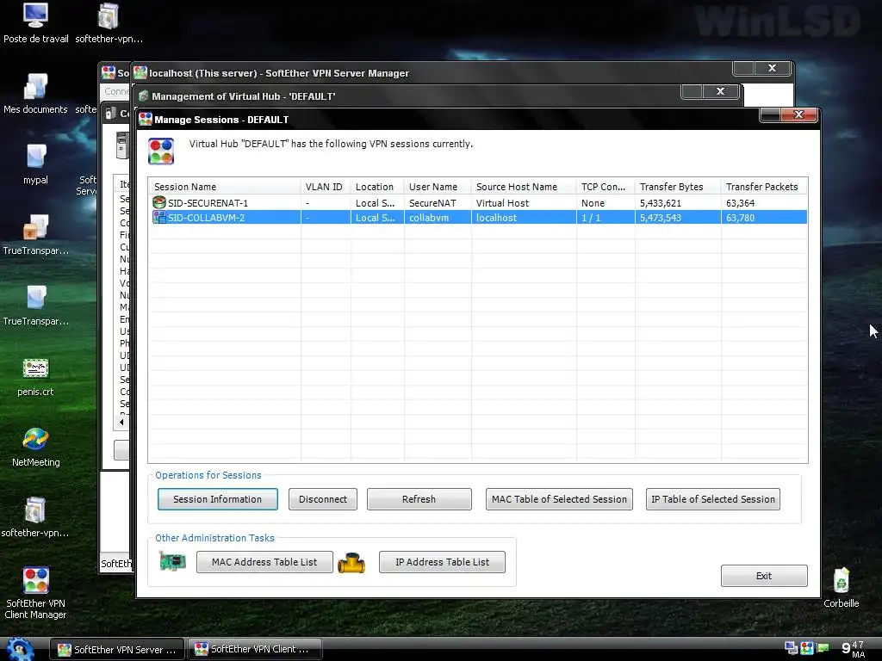
Task: Close the Manage Sessions window
Action: click(x=798, y=114)
